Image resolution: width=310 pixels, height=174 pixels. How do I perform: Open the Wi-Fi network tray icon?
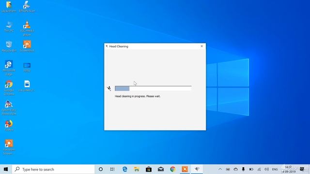coord(259,169)
